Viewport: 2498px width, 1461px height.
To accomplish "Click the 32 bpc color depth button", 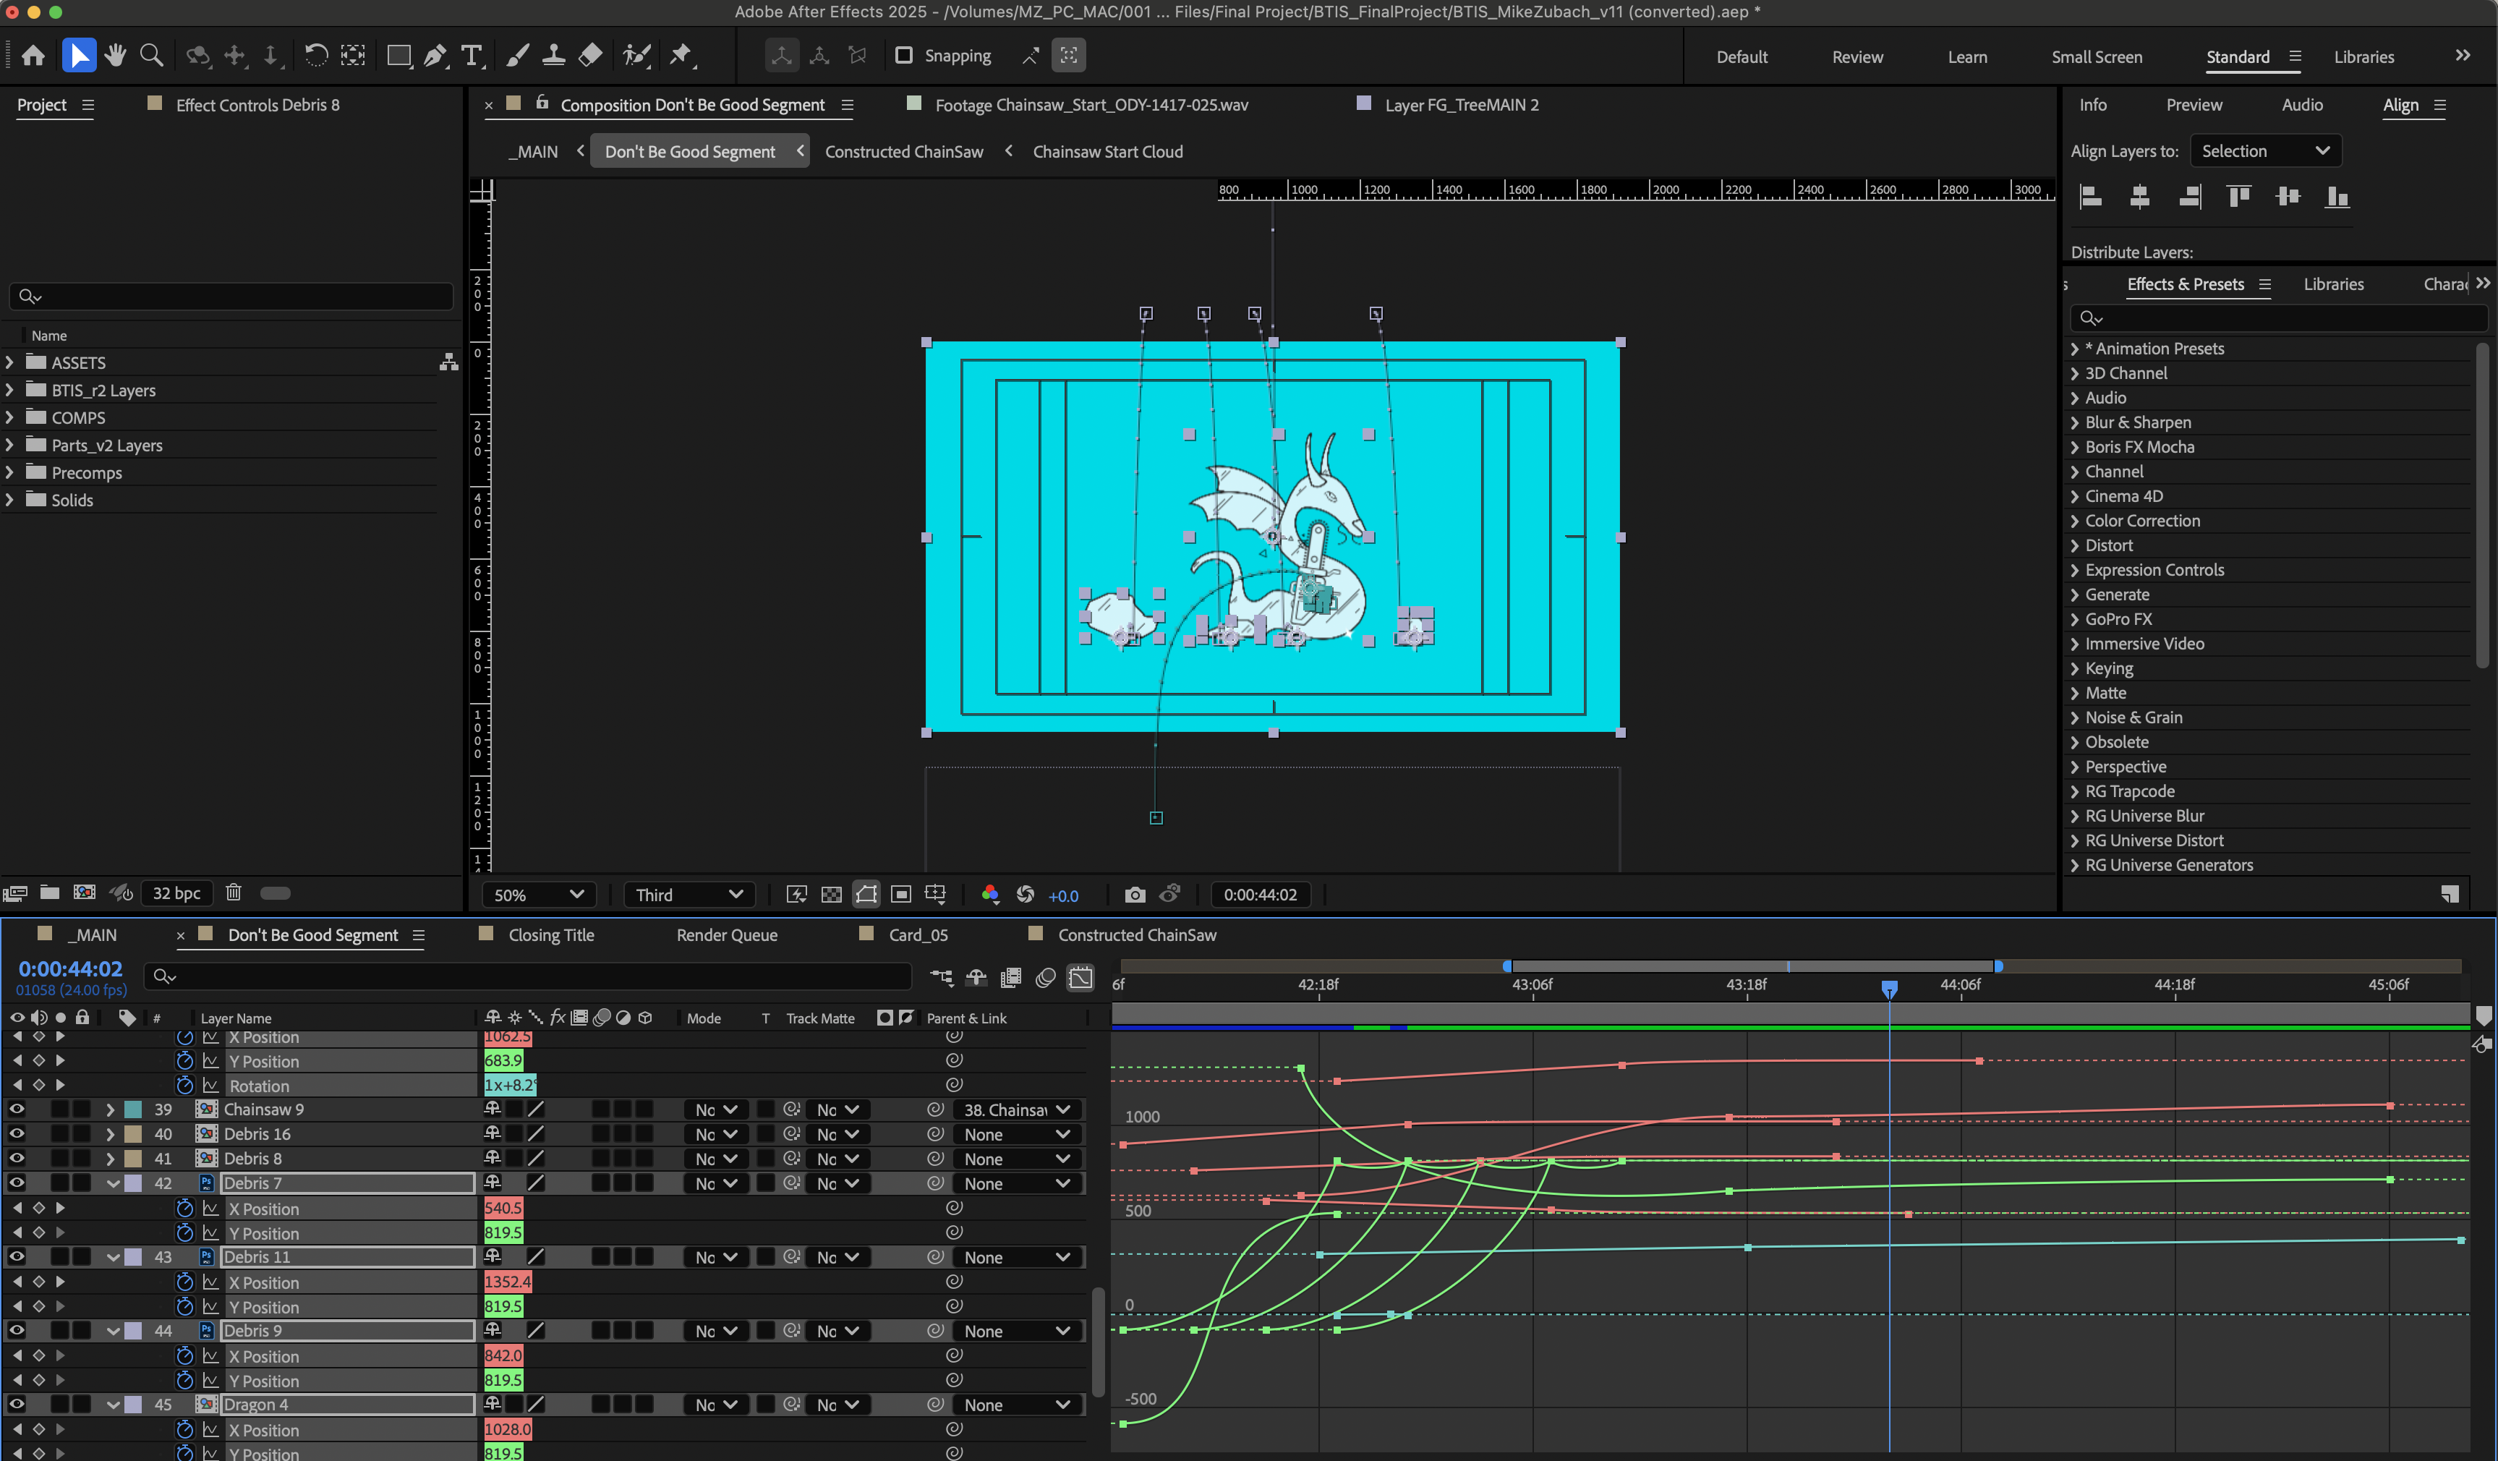I will (176, 893).
